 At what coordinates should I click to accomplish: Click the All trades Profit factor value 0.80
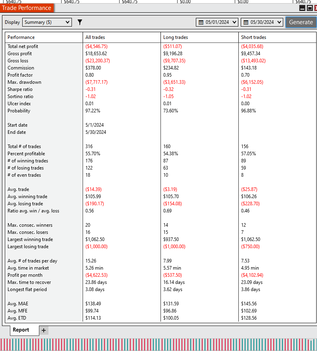coord(90,75)
